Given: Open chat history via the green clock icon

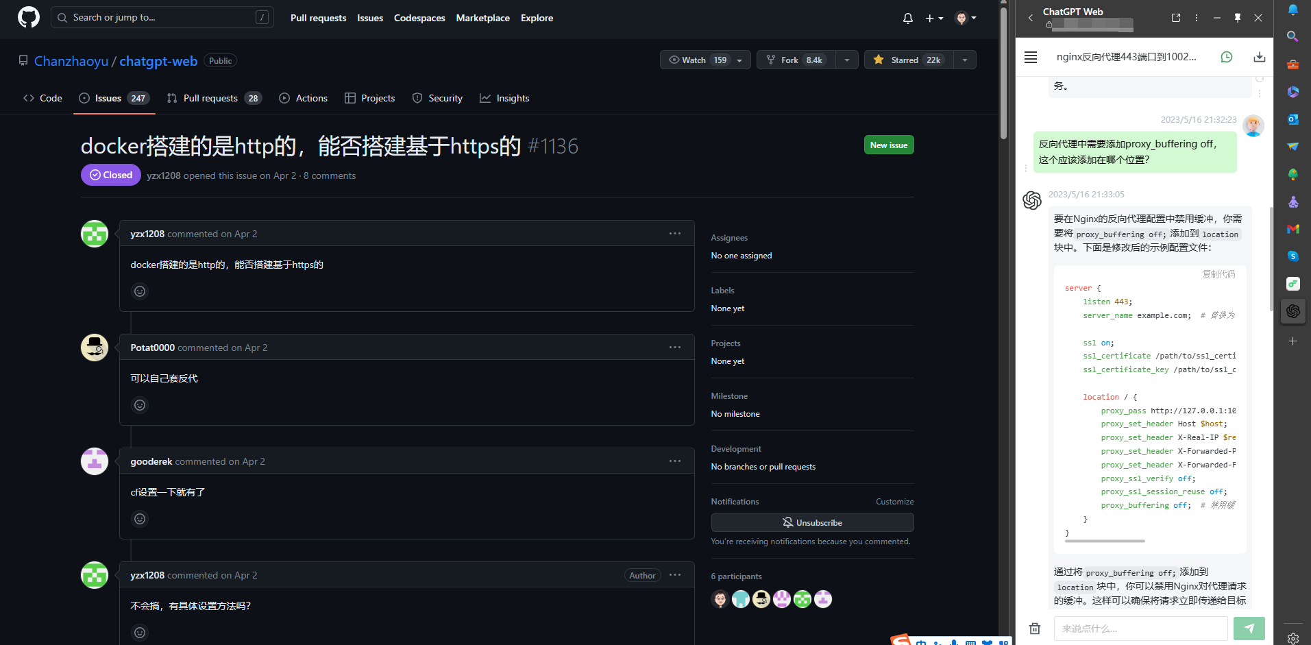Looking at the screenshot, I should pyautogui.click(x=1227, y=58).
